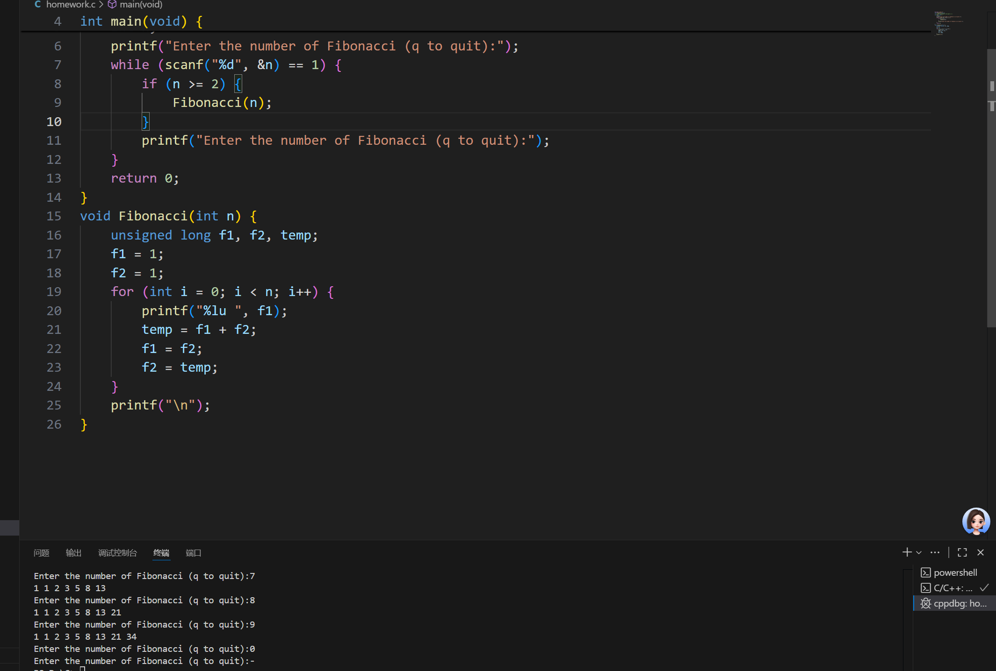Select the C/C++ task terminal entry
The height and width of the screenshot is (671, 996).
953,588
